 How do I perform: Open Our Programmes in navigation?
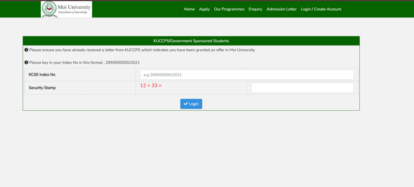click(229, 9)
